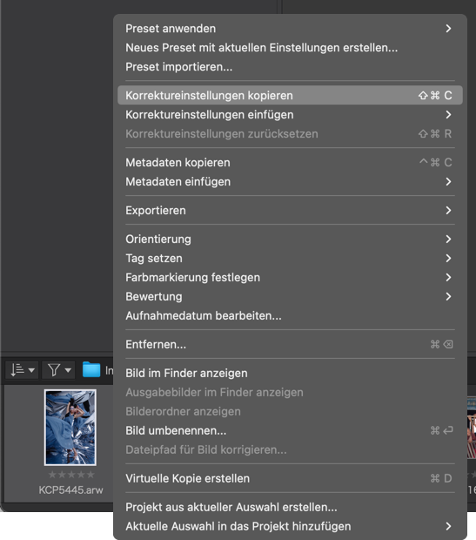Open the filter funnel dropdown
This screenshot has height=540, width=476.
point(59,370)
